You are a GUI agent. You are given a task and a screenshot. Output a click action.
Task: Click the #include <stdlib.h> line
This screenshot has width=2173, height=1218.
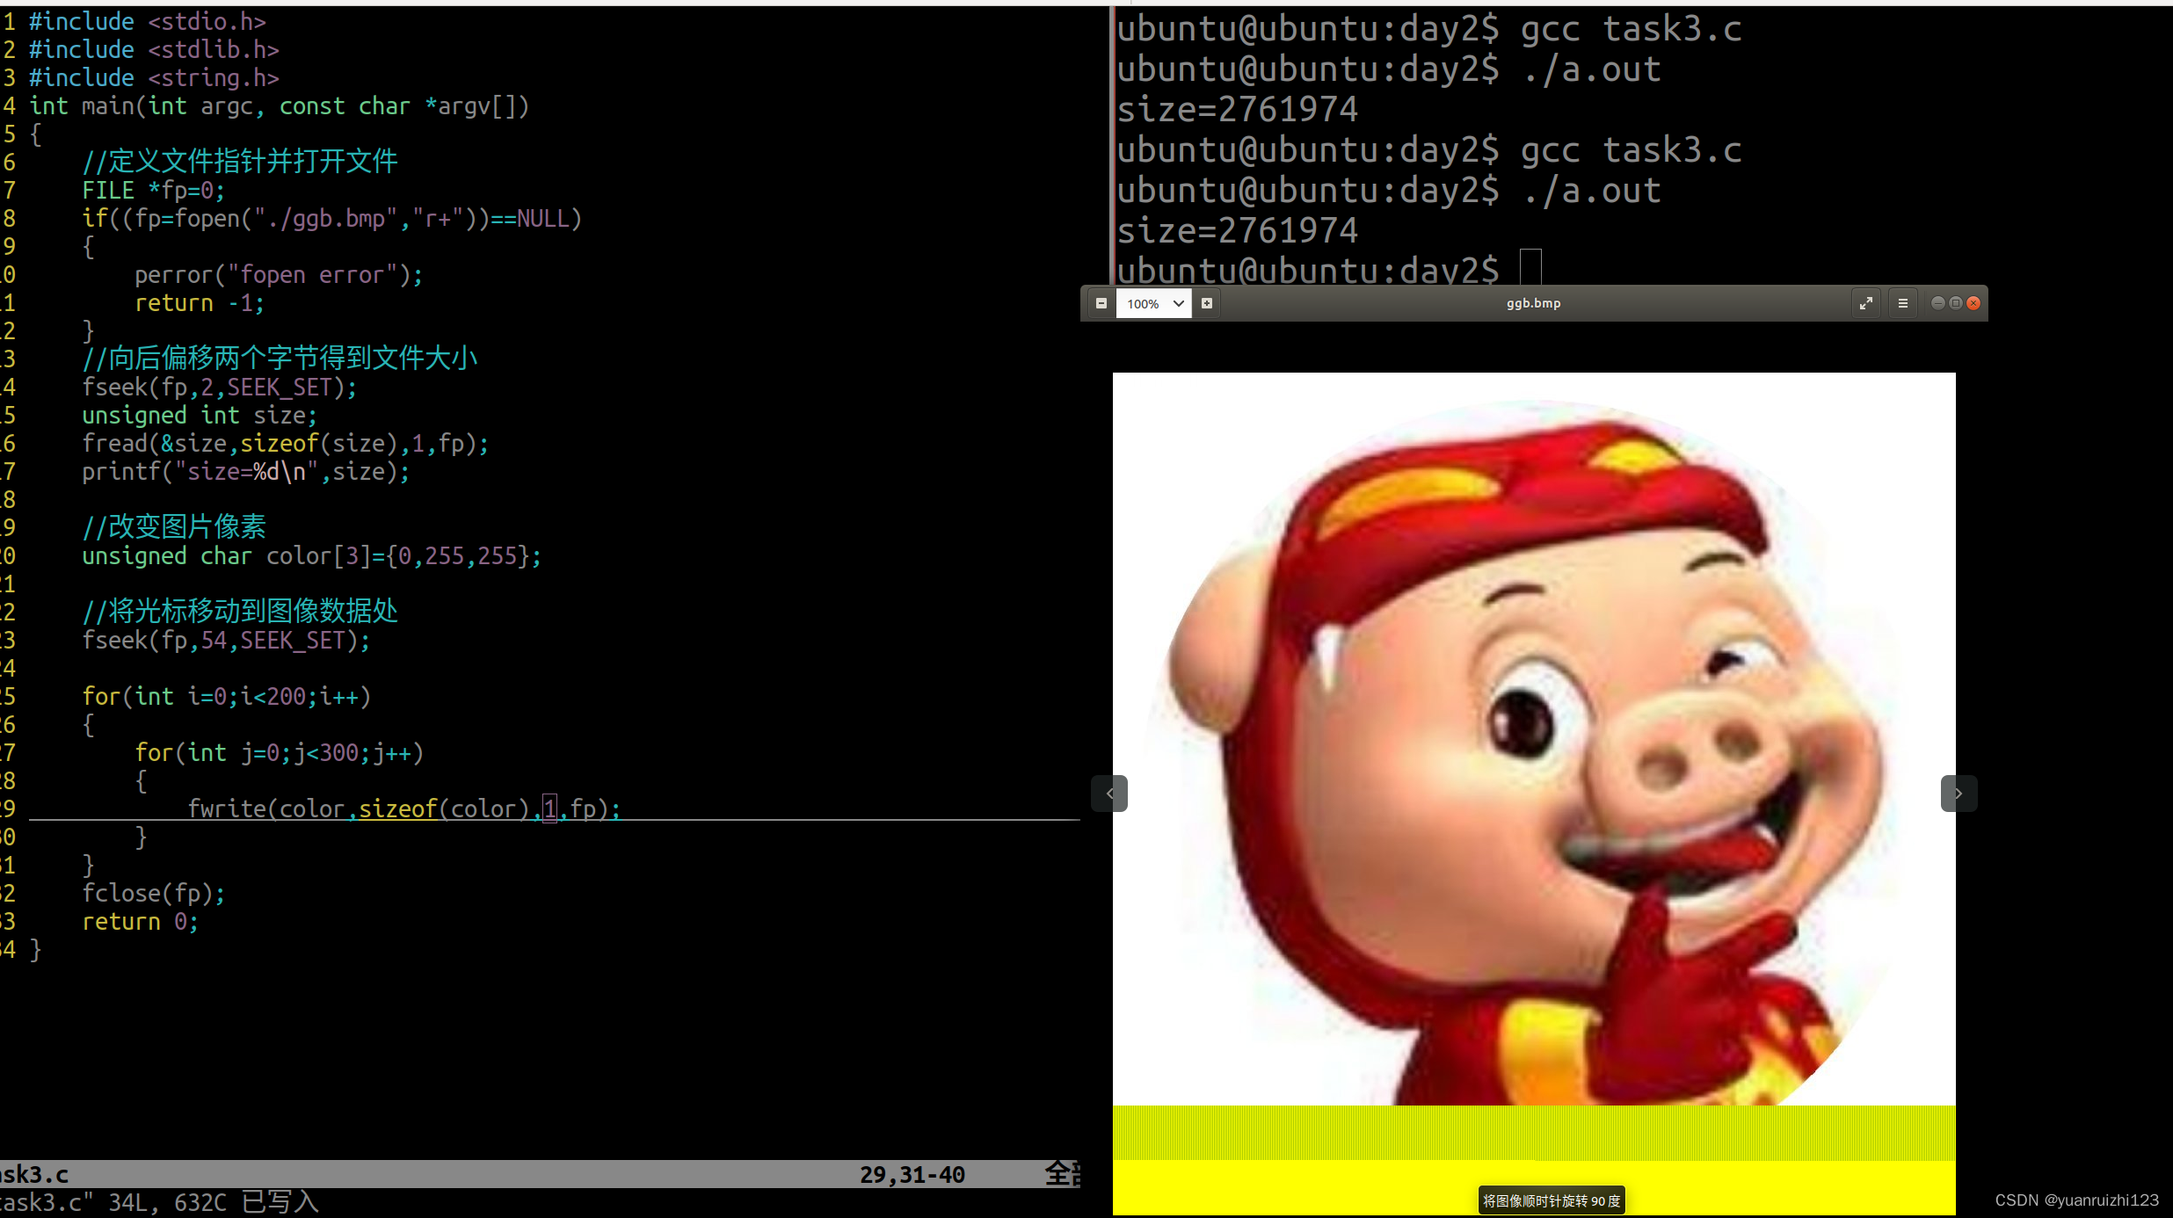[x=154, y=49]
